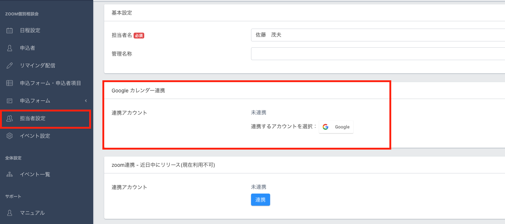Image resolution: width=505 pixels, height=224 pixels.
Task: Click the people icon beside 担当者設定
Action: pyautogui.click(x=10, y=118)
